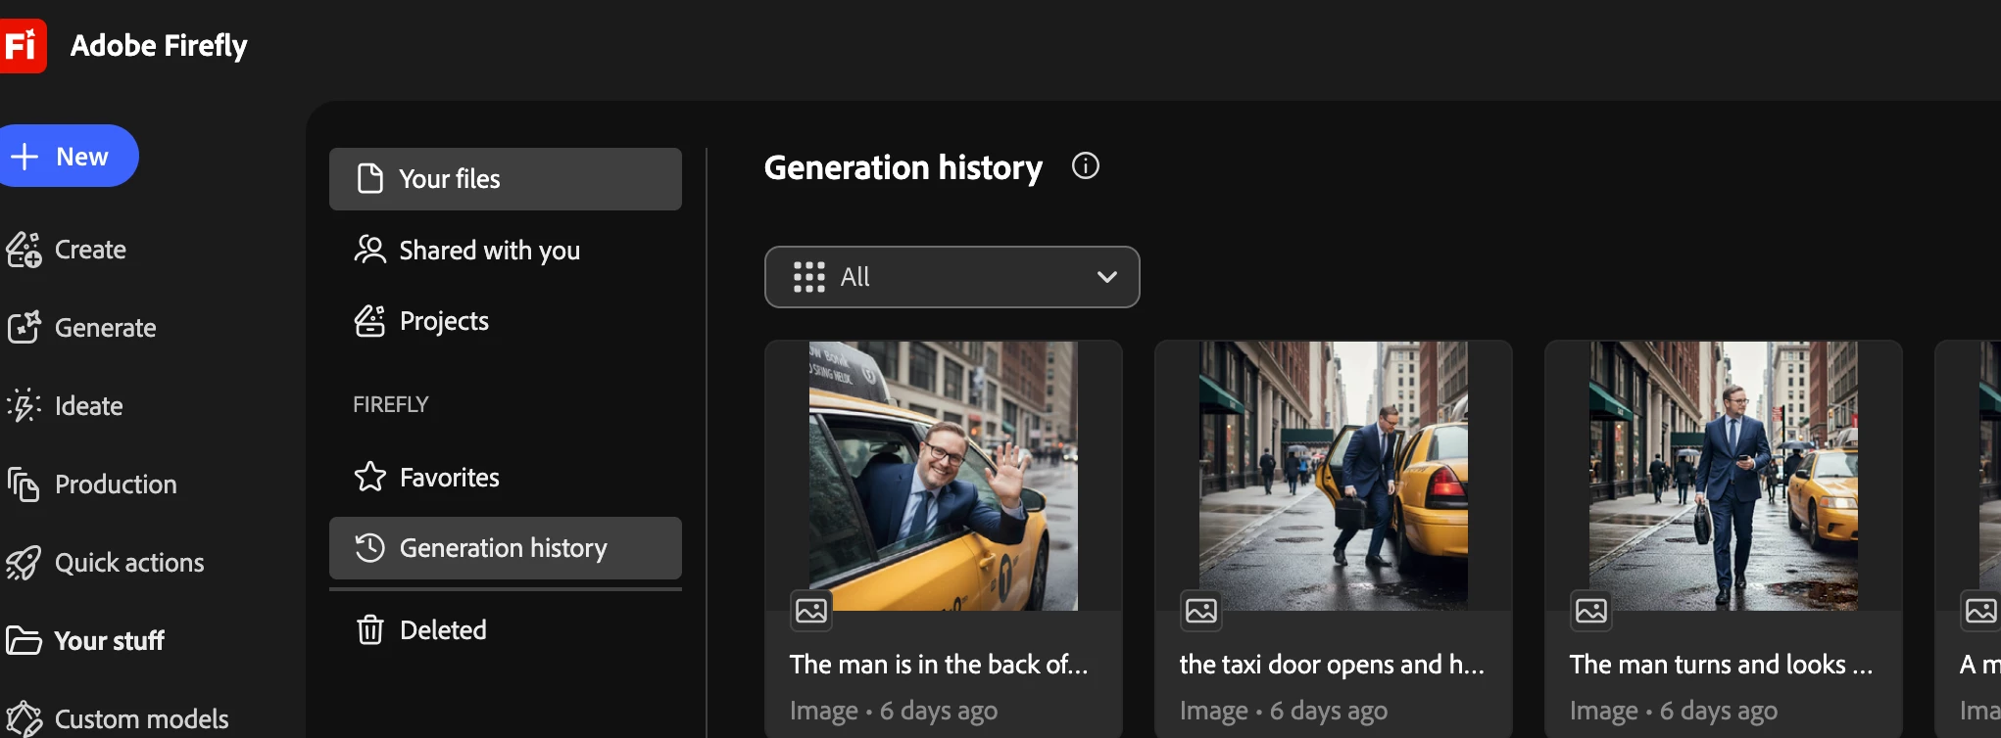Click 'Image · 6 days ago' under first card
The height and width of the screenshot is (738, 2001).
(x=894, y=712)
